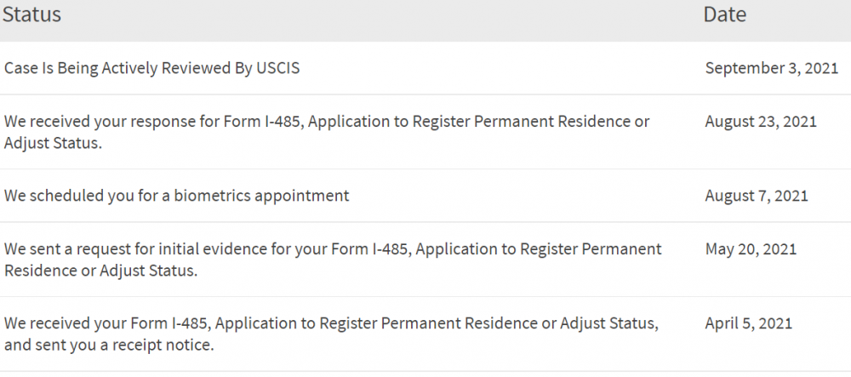851x377 pixels.
Task: Click the August 7, 2021 date
Action: click(757, 196)
